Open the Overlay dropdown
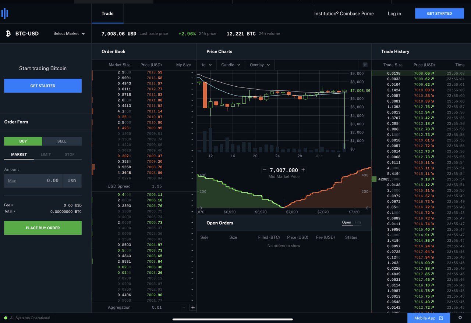Viewport: 471px width, 323px height. click(260, 65)
